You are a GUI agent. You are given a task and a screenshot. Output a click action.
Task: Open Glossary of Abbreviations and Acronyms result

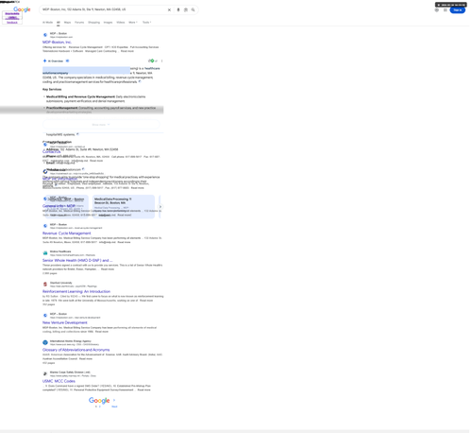point(76,350)
